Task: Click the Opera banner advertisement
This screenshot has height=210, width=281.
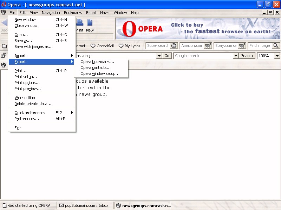Action: click(x=198, y=28)
